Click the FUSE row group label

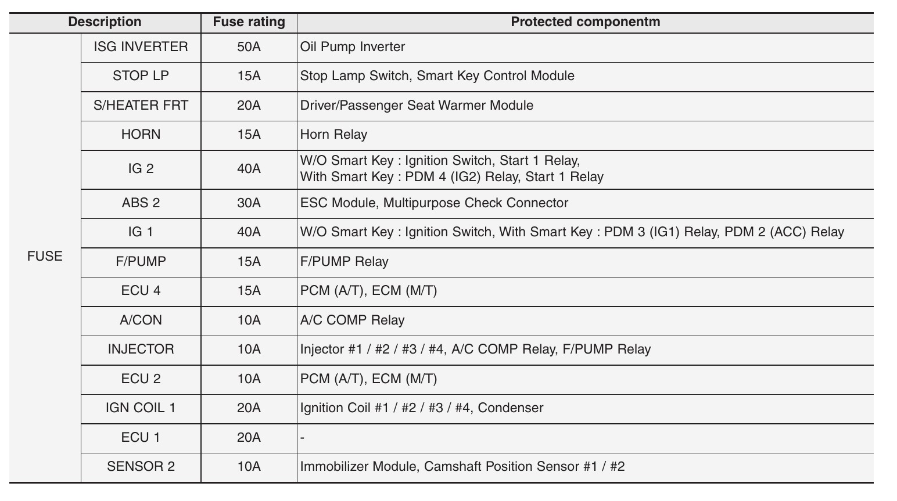(45, 257)
